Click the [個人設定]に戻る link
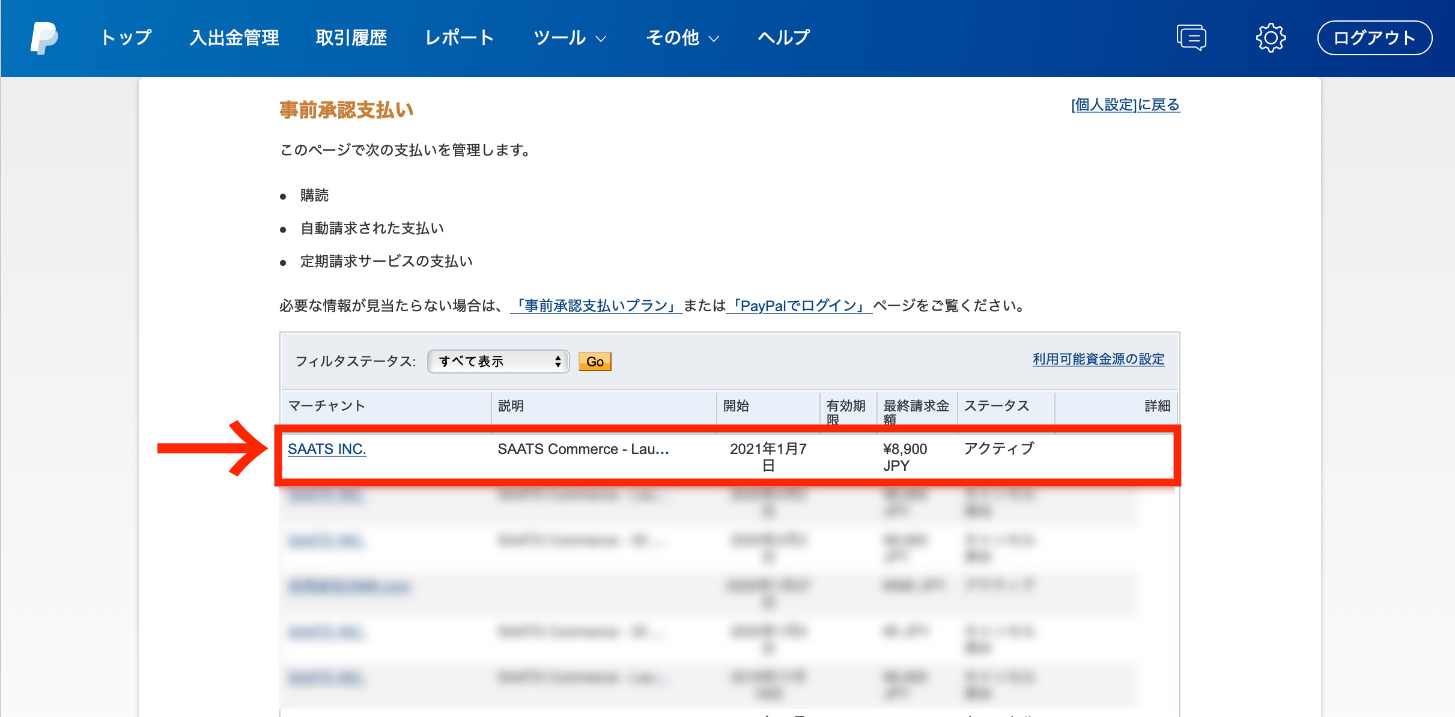This screenshot has width=1455, height=717. [1125, 105]
